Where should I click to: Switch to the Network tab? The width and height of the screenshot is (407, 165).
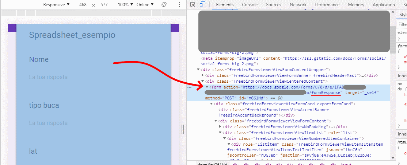(298, 5)
